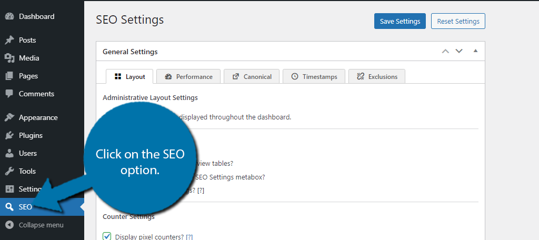539x240 pixels.
Task: Click the Exclusions tab broken-link icon
Action: (x=360, y=76)
